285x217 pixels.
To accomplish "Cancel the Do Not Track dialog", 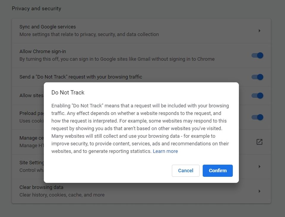I will click(186, 171).
